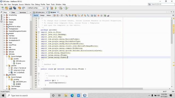Click the Toggle Bookmark icon
This screenshot has width=175, height=98.
pos(88,16)
